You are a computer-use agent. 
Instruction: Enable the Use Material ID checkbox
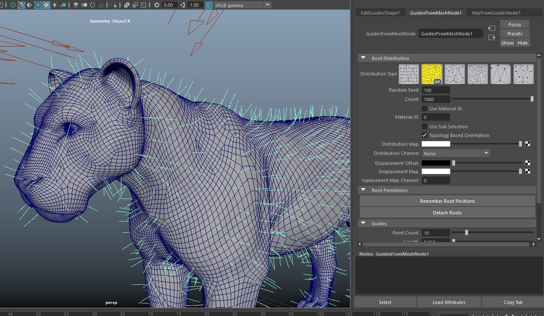tap(424, 109)
